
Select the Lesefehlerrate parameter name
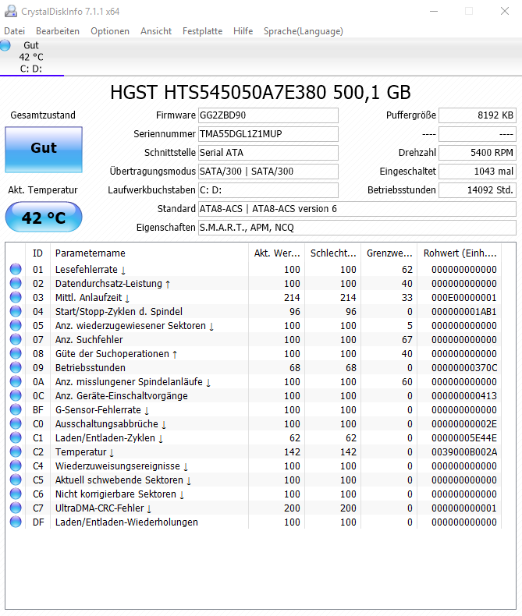pos(91,270)
